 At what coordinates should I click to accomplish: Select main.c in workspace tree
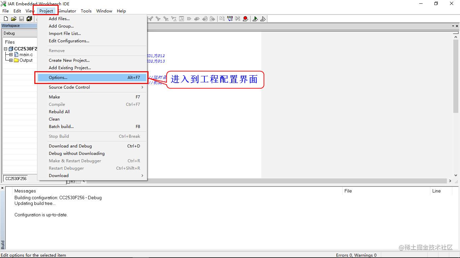click(x=26, y=54)
